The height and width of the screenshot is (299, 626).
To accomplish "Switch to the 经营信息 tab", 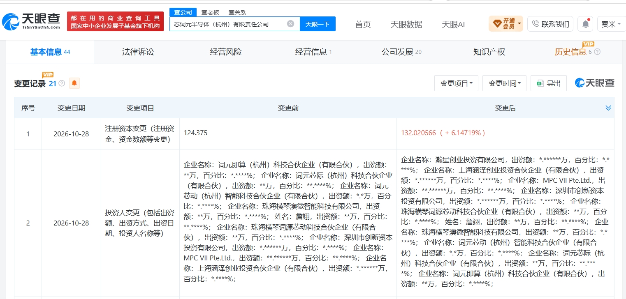I will click(313, 52).
